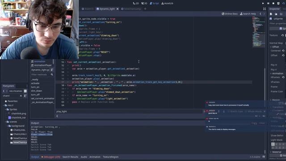This screenshot has height=161, width=286.
Task: Go to previous script edit location
Action: point(260,14)
